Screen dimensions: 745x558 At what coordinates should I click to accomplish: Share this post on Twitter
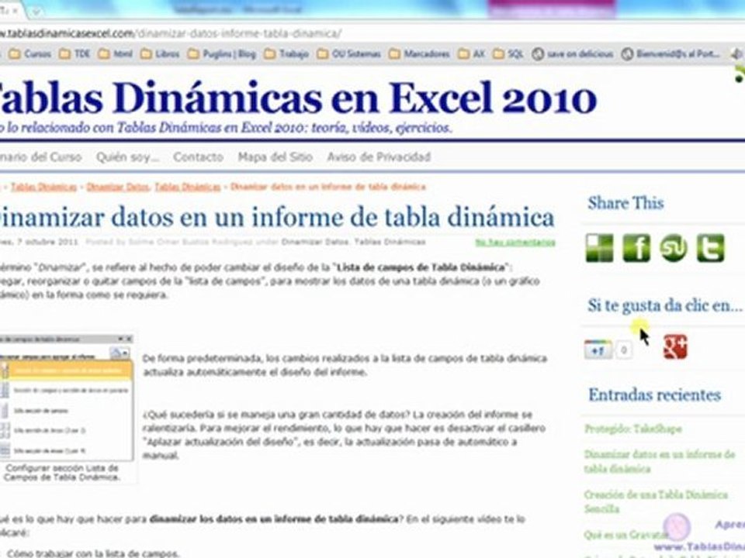[x=711, y=248]
